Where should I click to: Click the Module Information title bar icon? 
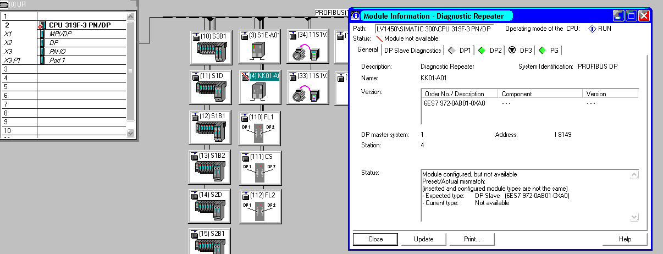tap(355, 15)
